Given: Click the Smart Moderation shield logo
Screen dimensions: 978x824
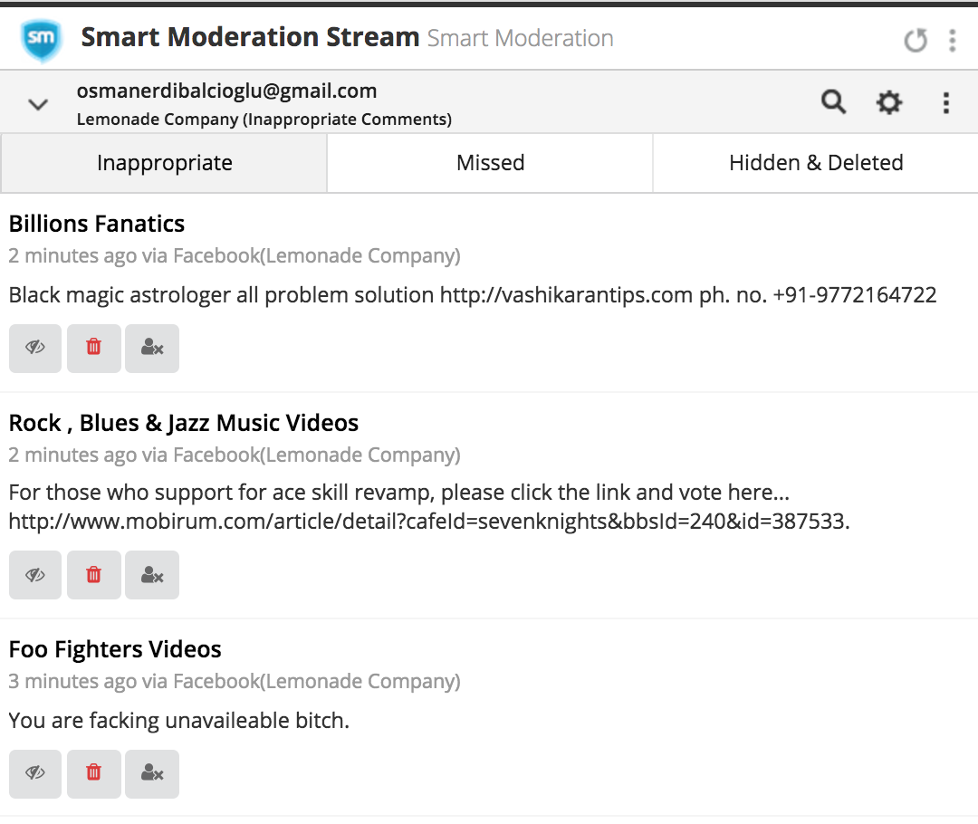Looking at the screenshot, I should pyautogui.click(x=41, y=40).
